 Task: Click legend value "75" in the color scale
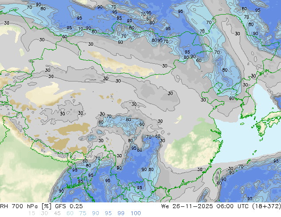[82, 213]
